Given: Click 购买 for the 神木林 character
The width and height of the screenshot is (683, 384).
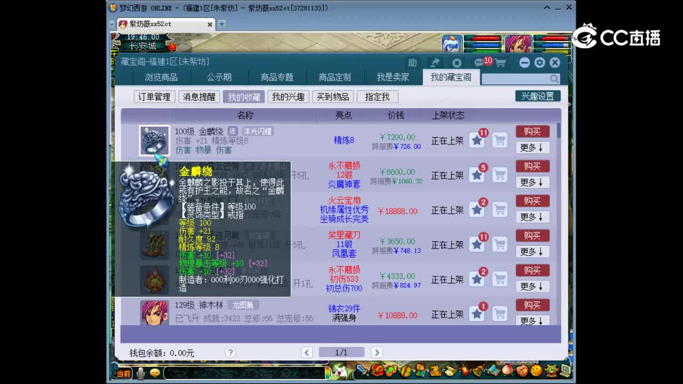Looking at the screenshot, I should 533,305.
